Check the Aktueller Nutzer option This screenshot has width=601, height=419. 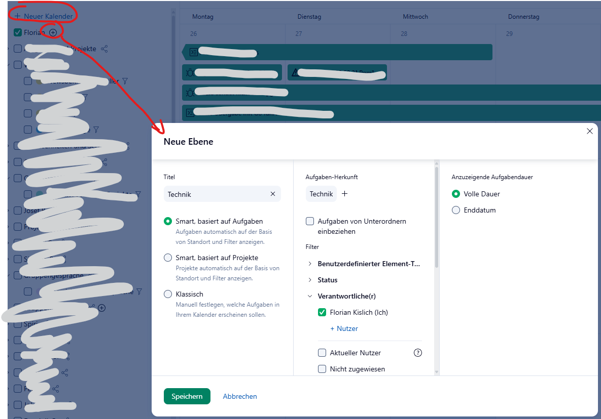322,353
